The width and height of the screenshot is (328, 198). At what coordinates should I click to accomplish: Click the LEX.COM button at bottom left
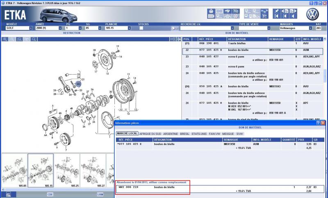point(8,194)
